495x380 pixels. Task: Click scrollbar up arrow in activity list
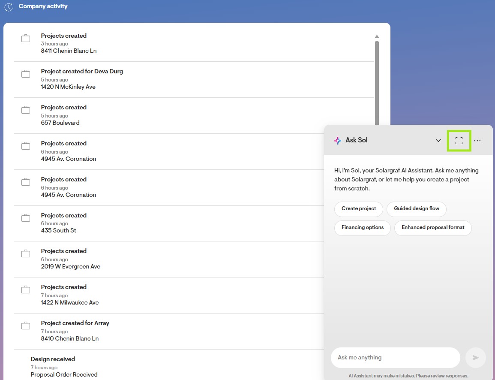click(377, 36)
